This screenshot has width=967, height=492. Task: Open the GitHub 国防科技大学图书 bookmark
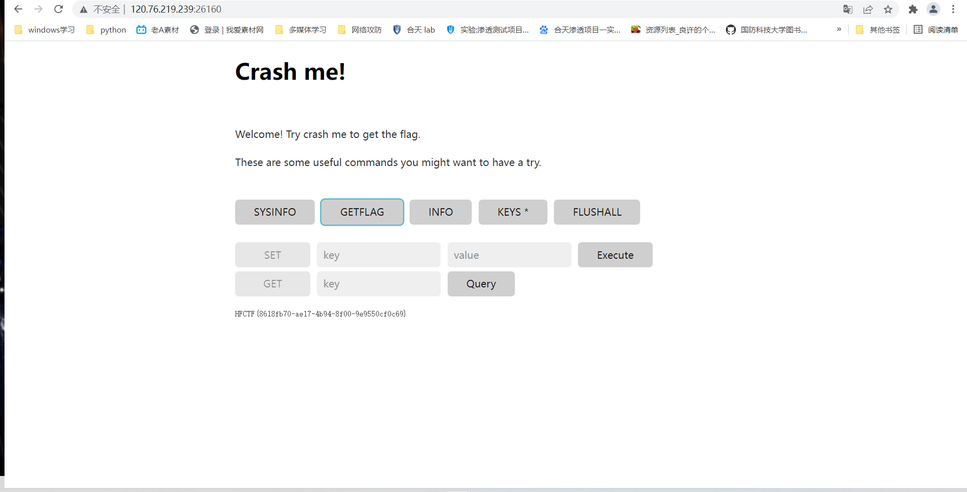tap(766, 30)
